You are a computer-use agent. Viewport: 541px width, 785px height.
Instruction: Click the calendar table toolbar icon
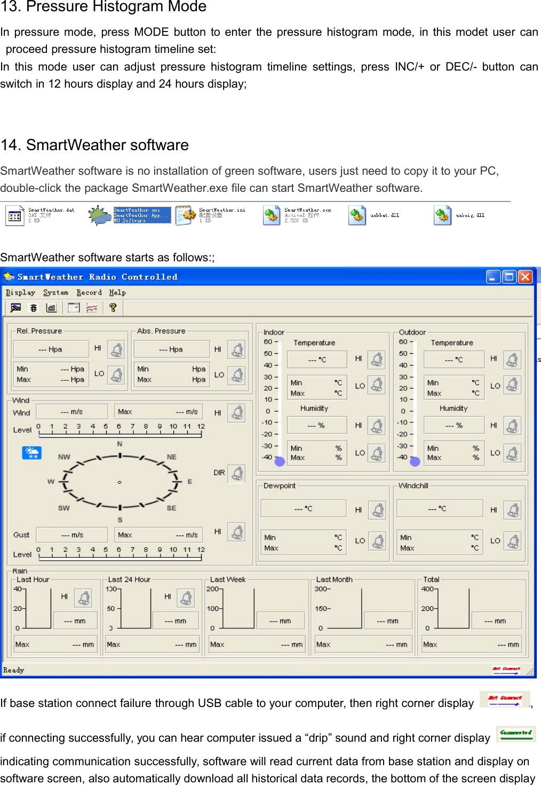coord(74,308)
